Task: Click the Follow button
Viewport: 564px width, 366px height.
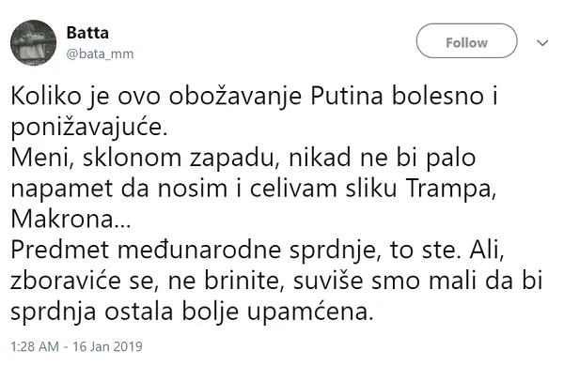Action: pos(466,41)
